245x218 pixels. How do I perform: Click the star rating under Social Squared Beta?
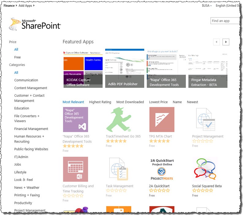pyautogui.click(x=202, y=190)
